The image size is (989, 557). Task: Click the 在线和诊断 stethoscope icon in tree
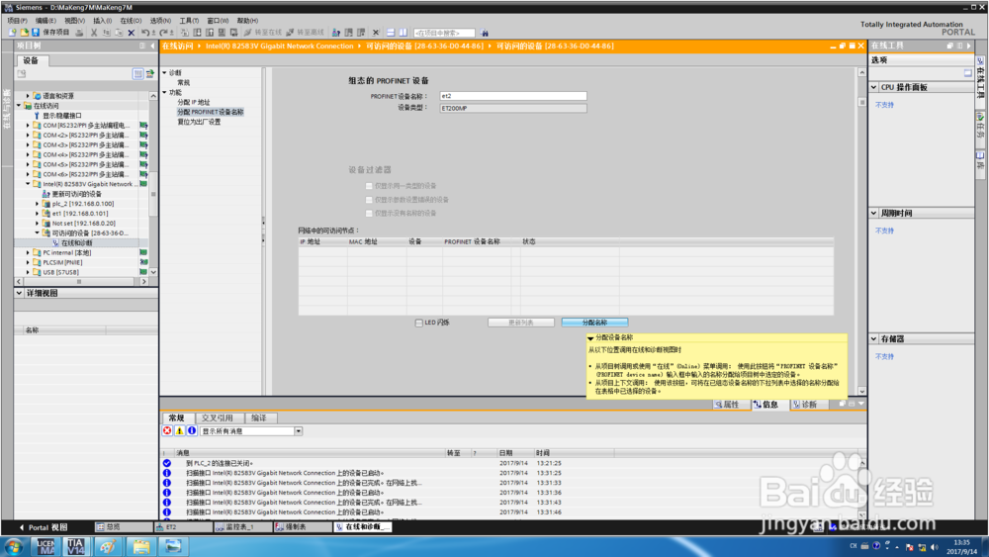[55, 242]
